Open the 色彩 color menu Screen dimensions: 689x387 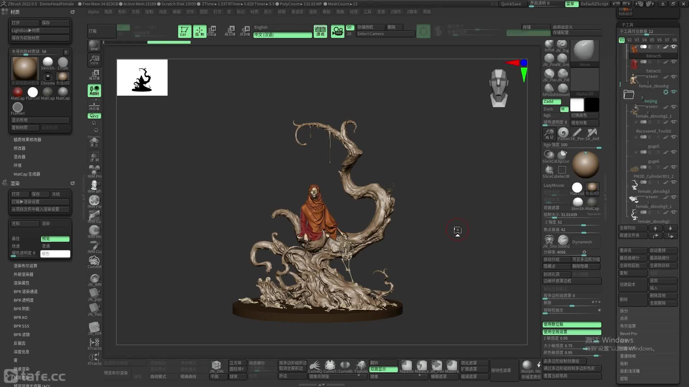coord(122,12)
